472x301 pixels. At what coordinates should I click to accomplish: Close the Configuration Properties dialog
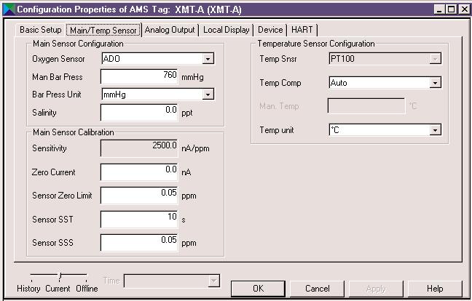pos(464,9)
